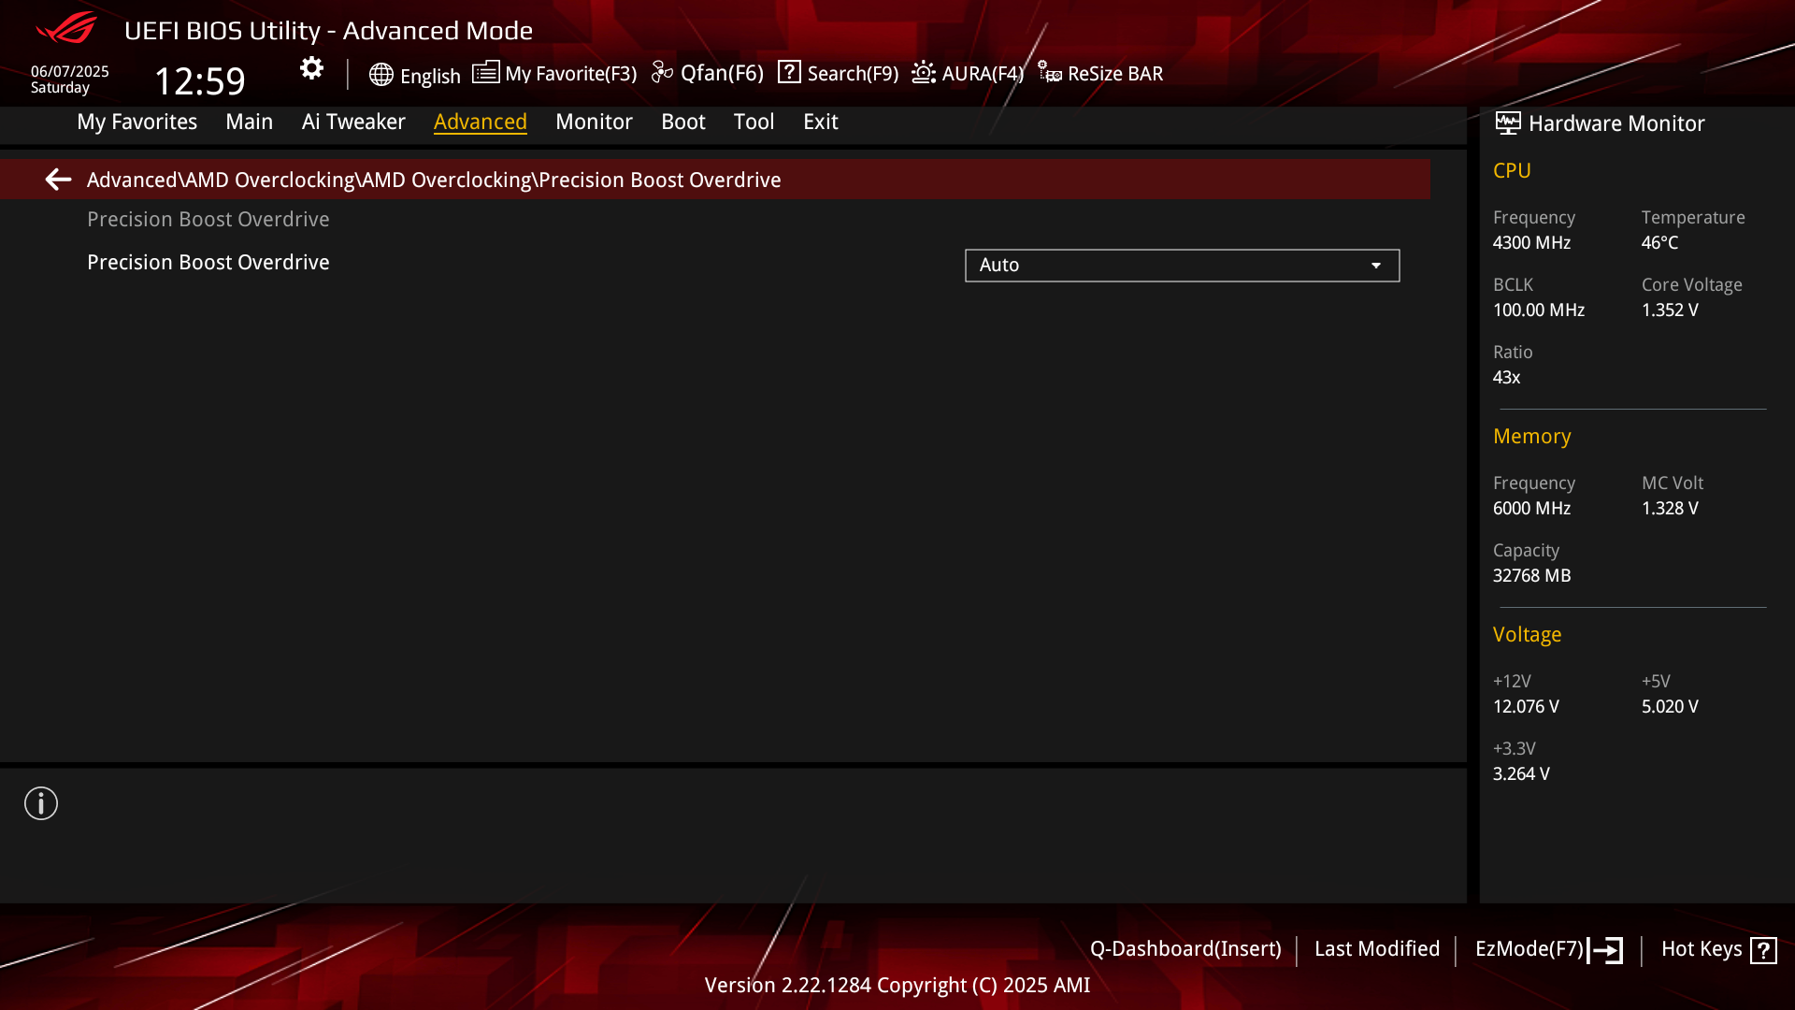Click the +12V 12.076 V reading
The width and height of the screenshot is (1795, 1010).
[1526, 707]
